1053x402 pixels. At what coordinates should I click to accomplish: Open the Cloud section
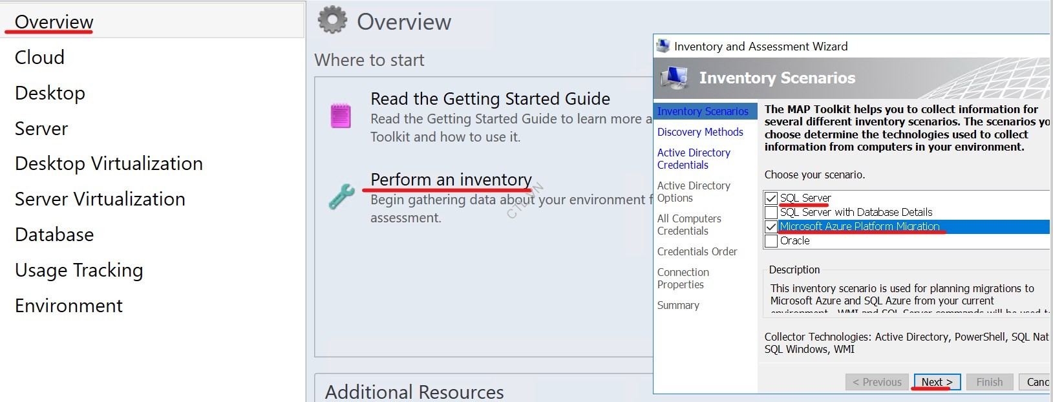pyautogui.click(x=39, y=57)
